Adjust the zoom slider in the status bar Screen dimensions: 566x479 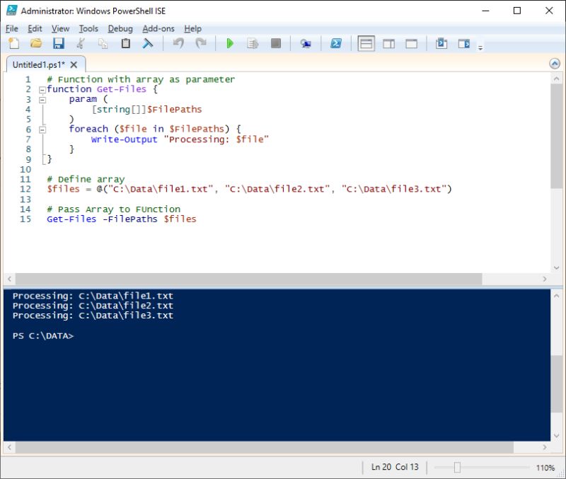(x=458, y=467)
